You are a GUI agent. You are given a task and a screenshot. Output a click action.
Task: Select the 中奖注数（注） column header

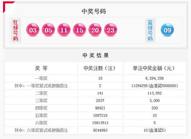tap(99, 68)
